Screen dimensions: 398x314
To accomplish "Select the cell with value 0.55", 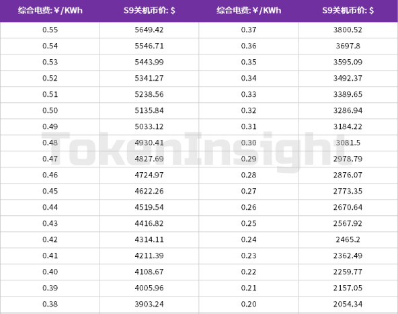I will coord(50,30).
